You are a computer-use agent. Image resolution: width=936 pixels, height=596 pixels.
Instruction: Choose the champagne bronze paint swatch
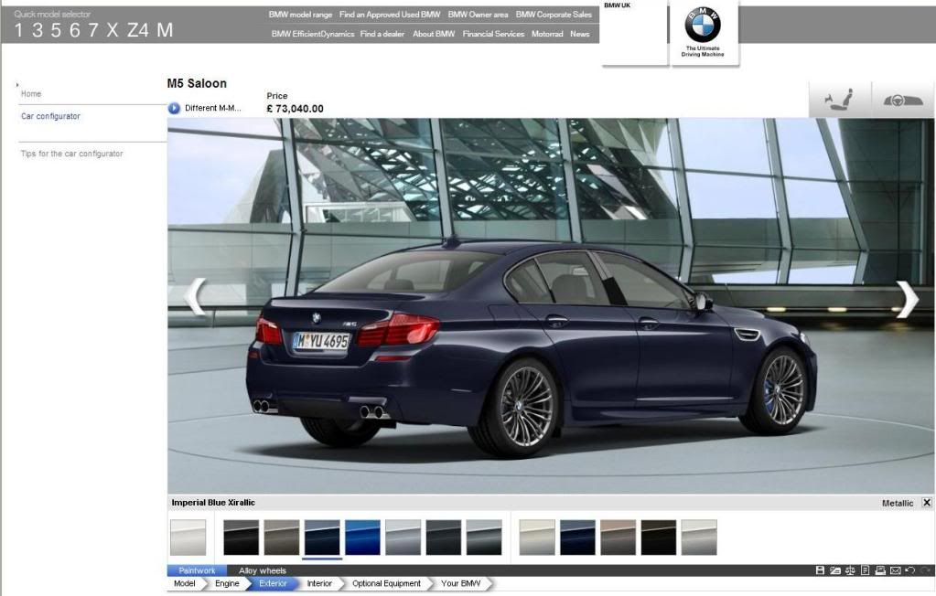(618, 537)
